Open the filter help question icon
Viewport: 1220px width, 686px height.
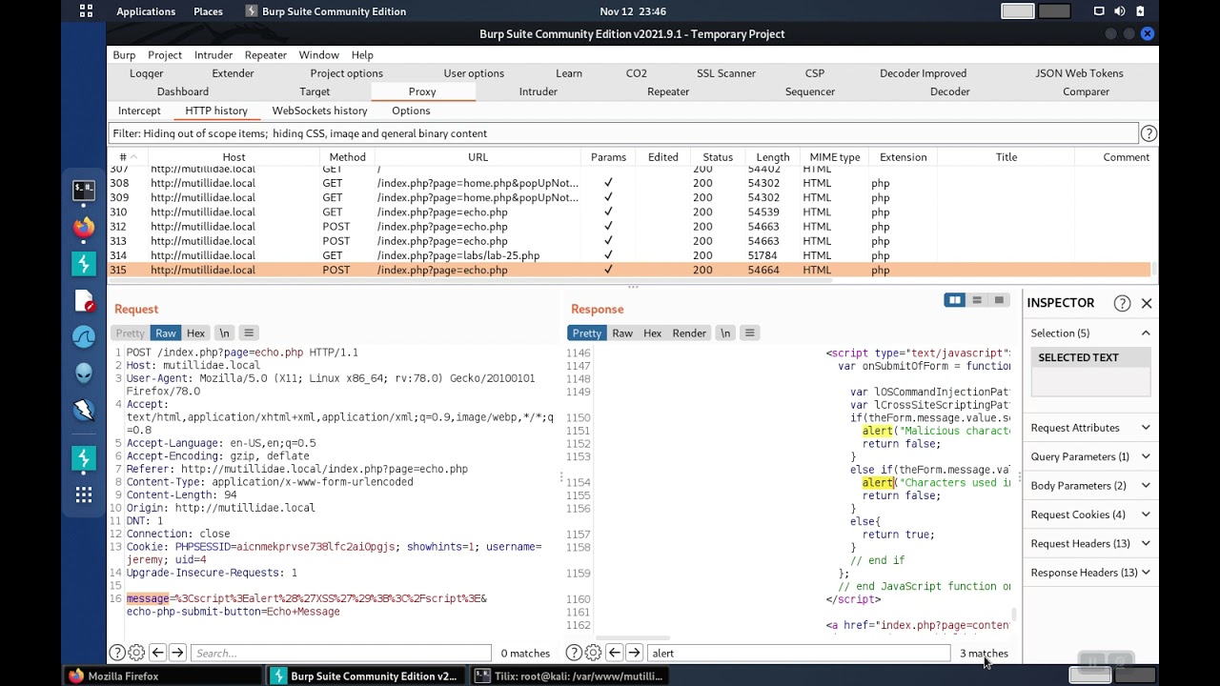click(1149, 133)
